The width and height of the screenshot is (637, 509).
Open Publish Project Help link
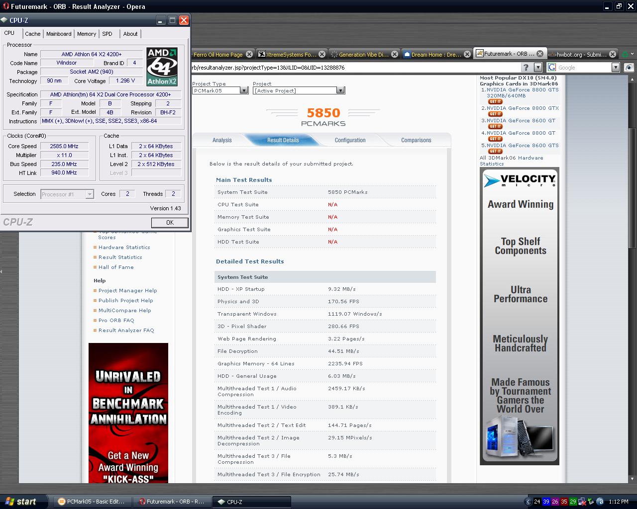coord(125,300)
